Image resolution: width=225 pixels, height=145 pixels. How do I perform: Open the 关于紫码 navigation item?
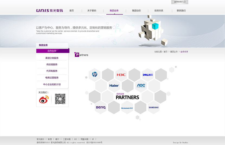tap(92, 11)
